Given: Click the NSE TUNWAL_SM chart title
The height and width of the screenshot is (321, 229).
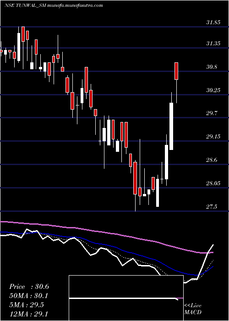Looking at the screenshot, I should (54, 6).
